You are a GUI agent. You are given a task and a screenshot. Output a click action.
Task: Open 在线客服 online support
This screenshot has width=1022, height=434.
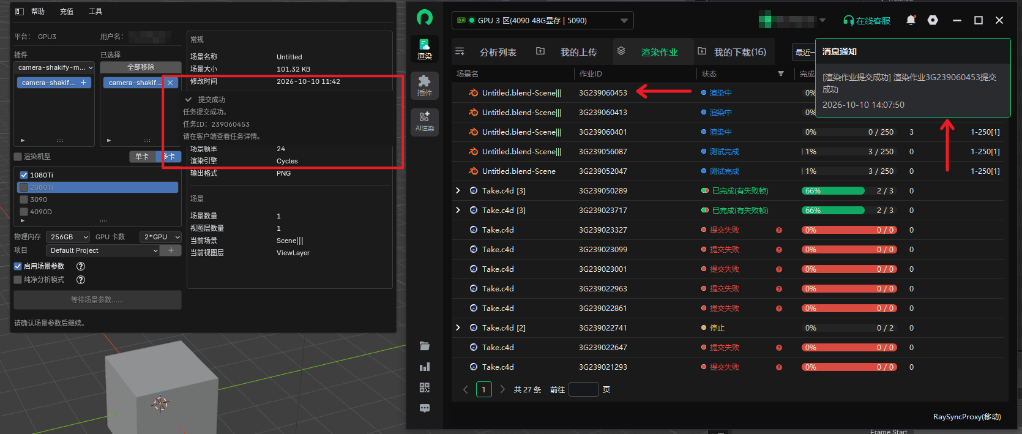point(867,21)
